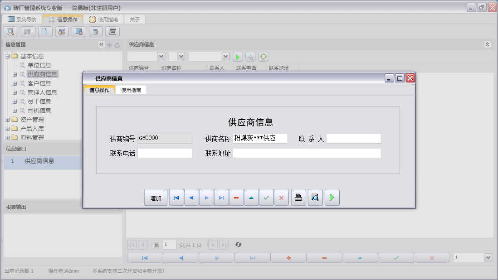The height and width of the screenshot is (280, 498).
Task: Select the new document icon in the top toolbar
Action: [x=44, y=32]
